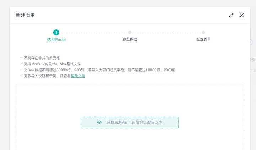This screenshot has height=150, width=256.
Task: Click the text about 5MB xls xlsx formats
Action: tap(52, 64)
